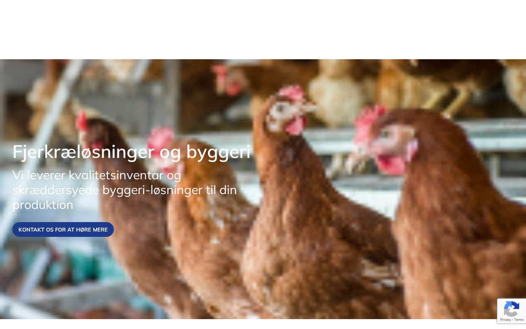Click the 'Fjerkræløsninger og byggeri' heading
The image size is (526, 329).
pos(131,151)
